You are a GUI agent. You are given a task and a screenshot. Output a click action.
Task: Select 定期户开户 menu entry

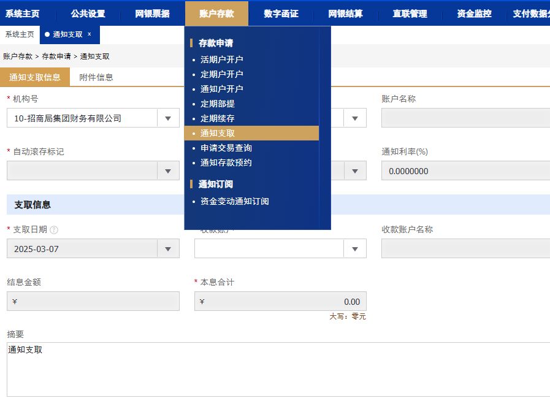(221, 74)
